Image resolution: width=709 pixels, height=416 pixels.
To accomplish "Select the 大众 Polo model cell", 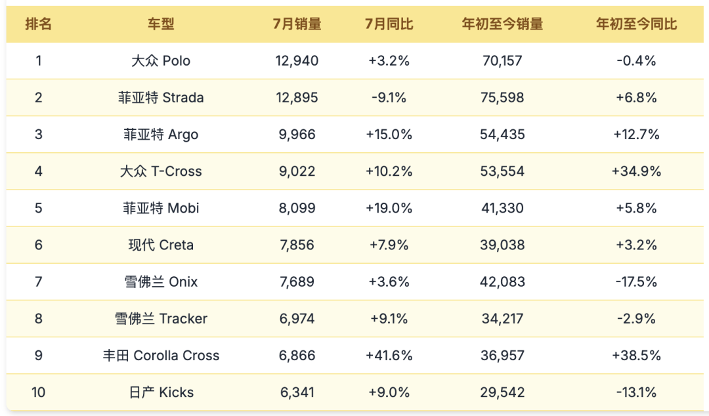I will 161,61.
